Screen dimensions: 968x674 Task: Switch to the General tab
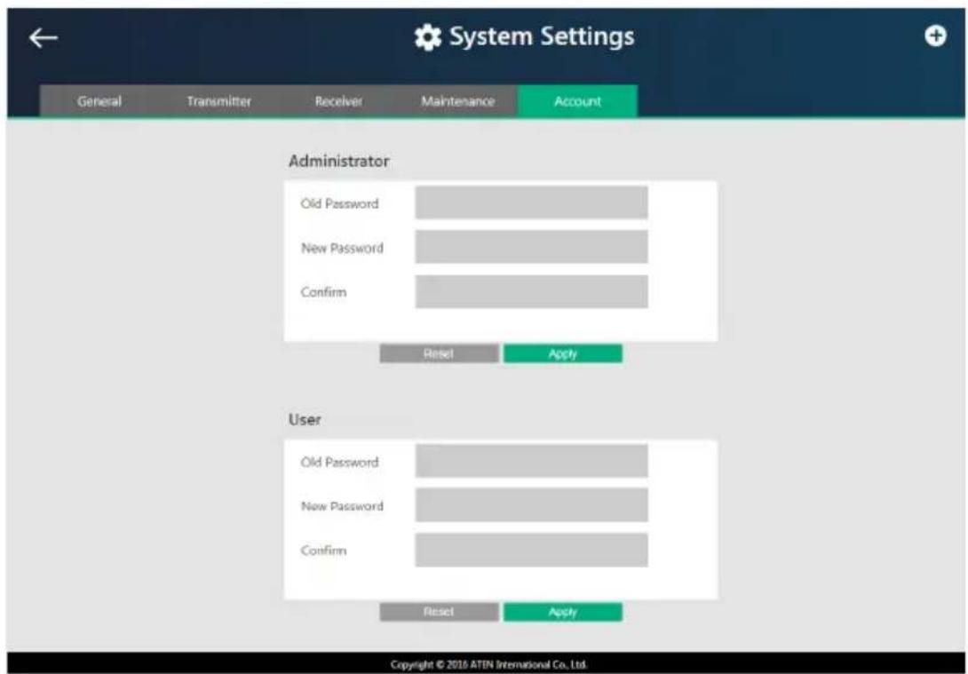tap(99, 101)
